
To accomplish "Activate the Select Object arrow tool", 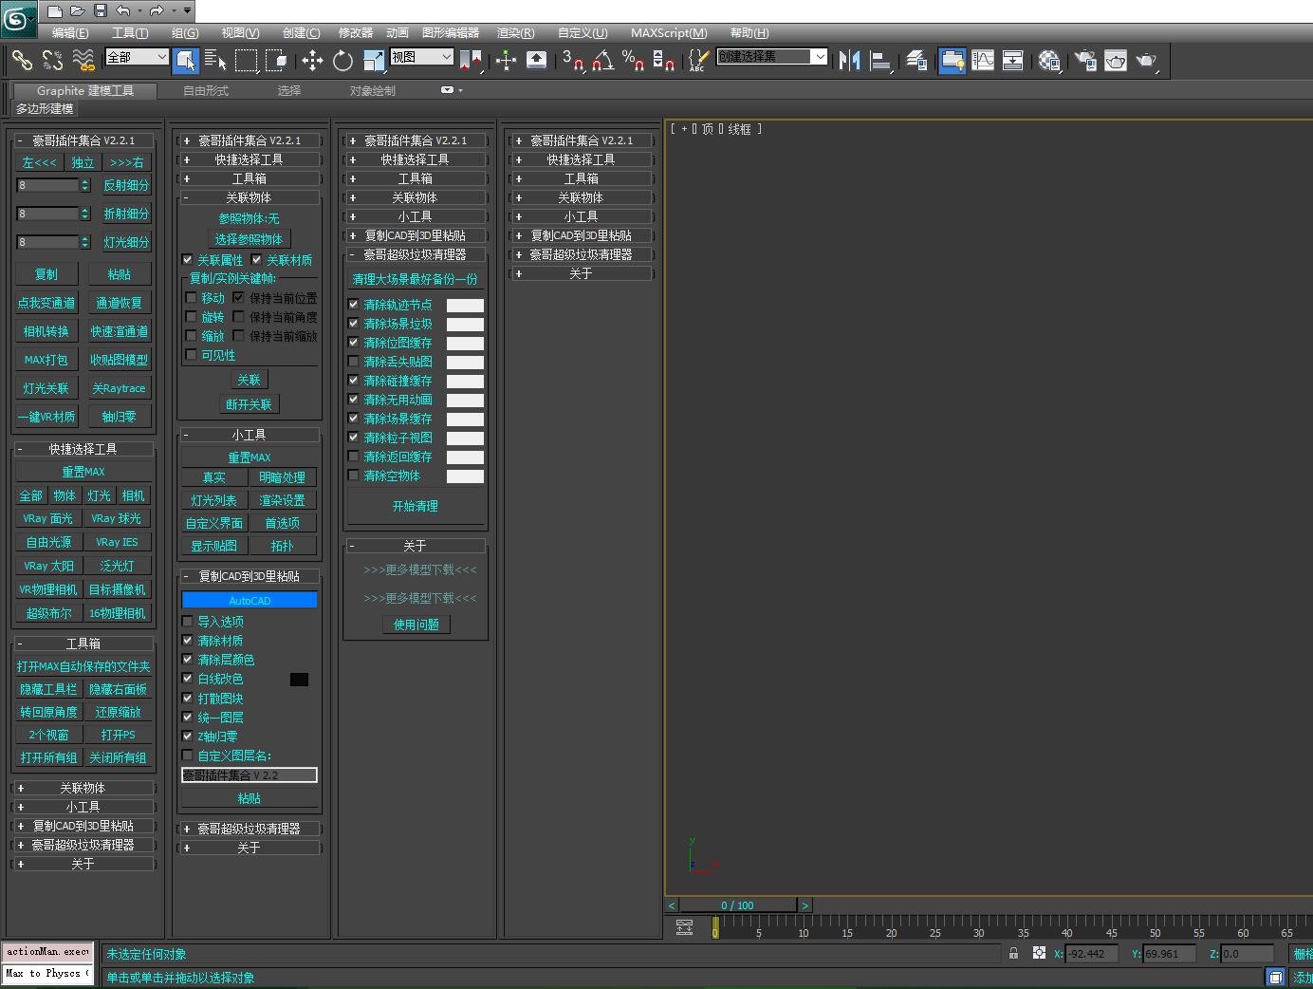I will (x=186, y=61).
